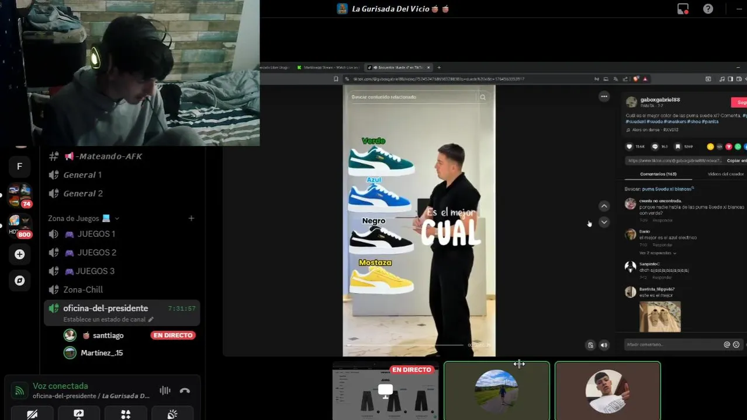Open the image attached to Bautista_filippi67's comment
The height and width of the screenshot is (420, 747).
click(660, 316)
